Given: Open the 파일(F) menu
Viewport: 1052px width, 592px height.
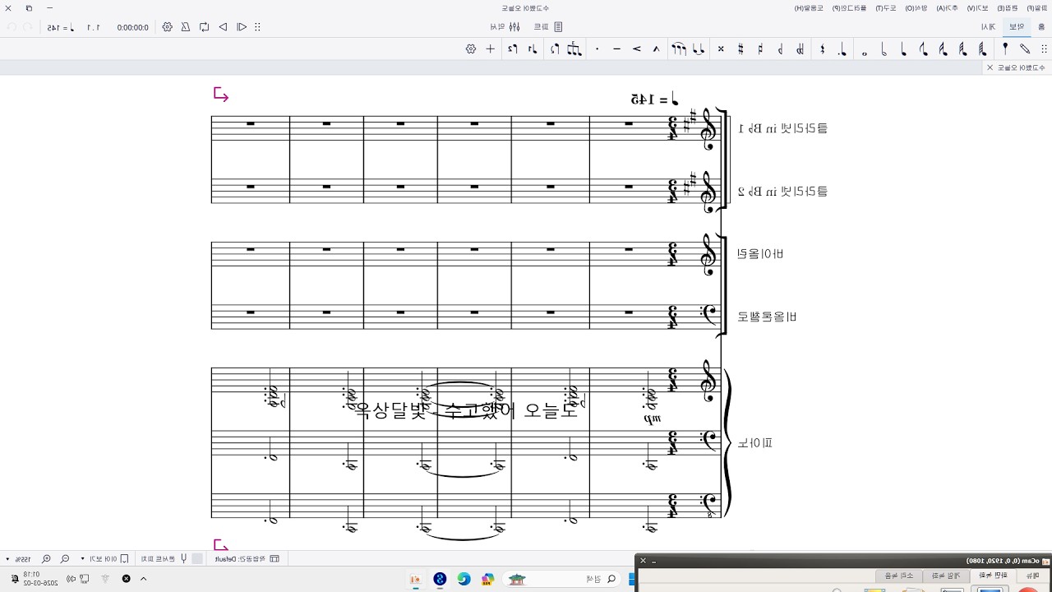Looking at the screenshot, I should coord(1037,7).
